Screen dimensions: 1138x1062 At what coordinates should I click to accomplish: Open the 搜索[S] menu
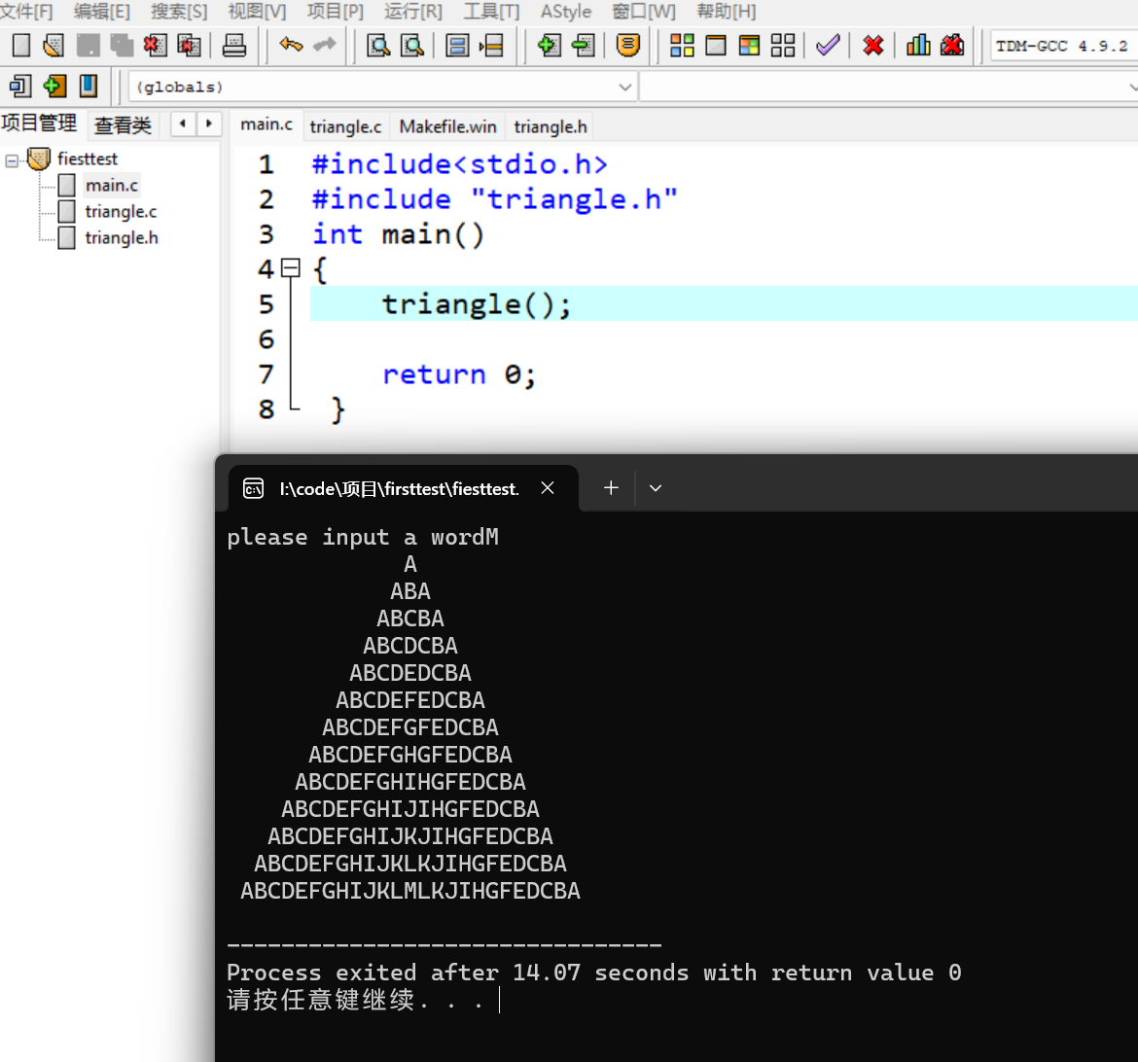179,12
